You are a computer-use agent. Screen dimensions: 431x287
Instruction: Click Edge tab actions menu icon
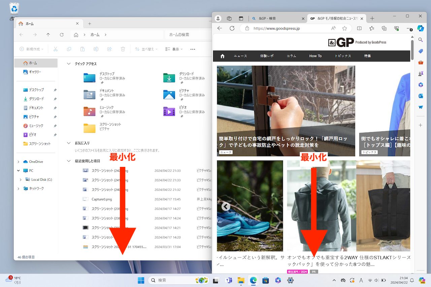point(241,18)
